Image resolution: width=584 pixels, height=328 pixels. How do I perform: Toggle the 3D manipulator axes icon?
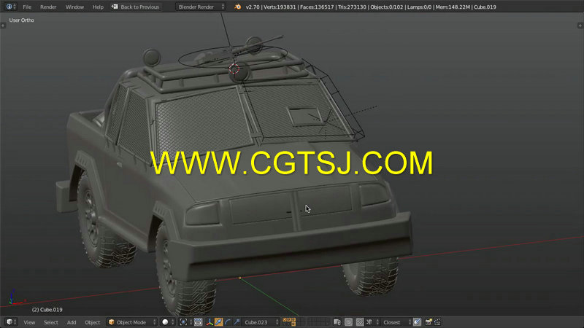pos(210,322)
